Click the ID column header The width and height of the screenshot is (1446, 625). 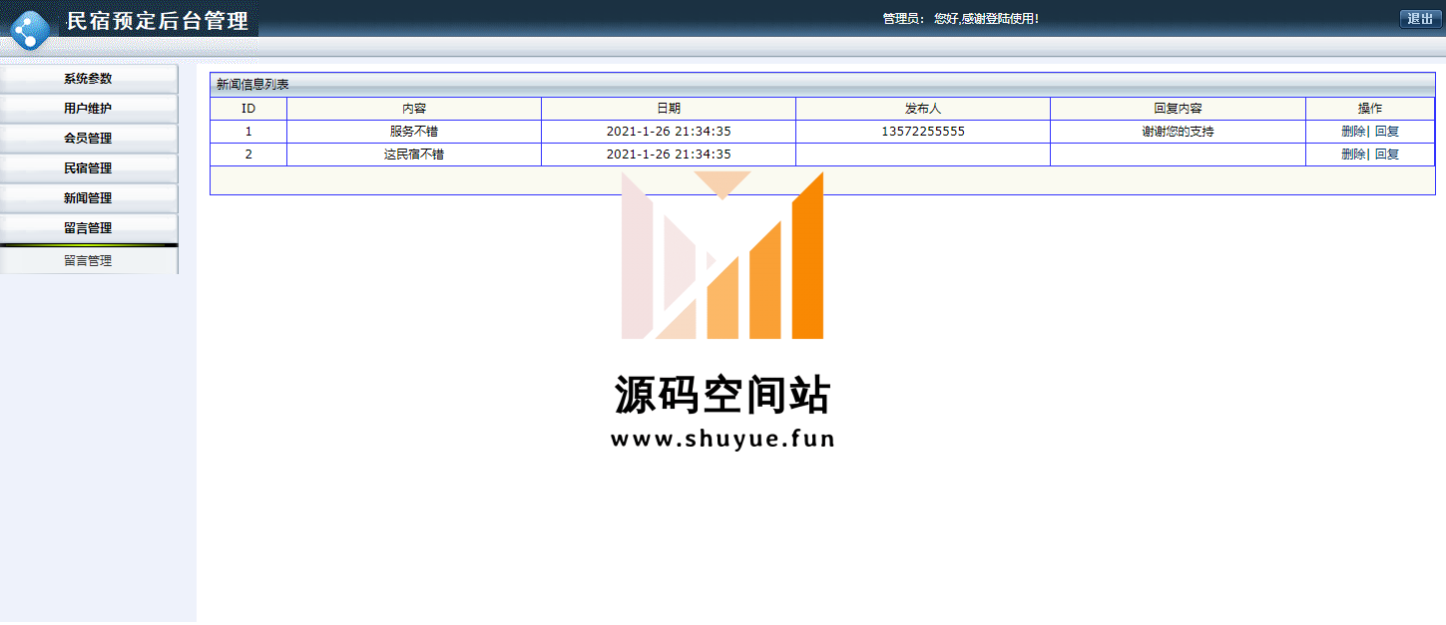248,109
